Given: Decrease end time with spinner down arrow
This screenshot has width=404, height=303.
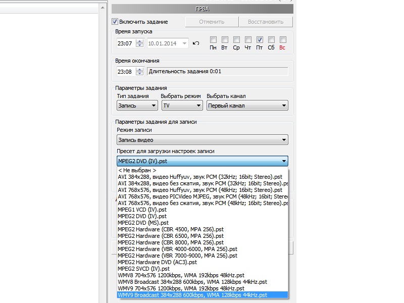Looking at the screenshot, I should pos(139,74).
